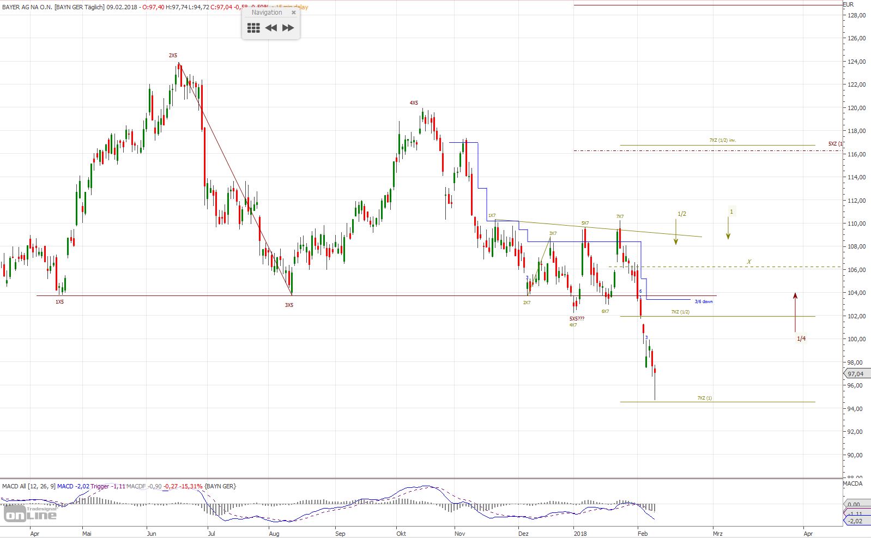Select the 1X7 label on trendline start

[x=492, y=216]
